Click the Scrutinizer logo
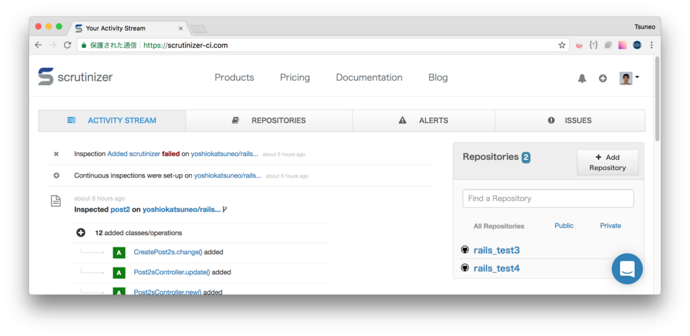The height and width of the screenshot is (336, 690). click(x=75, y=78)
